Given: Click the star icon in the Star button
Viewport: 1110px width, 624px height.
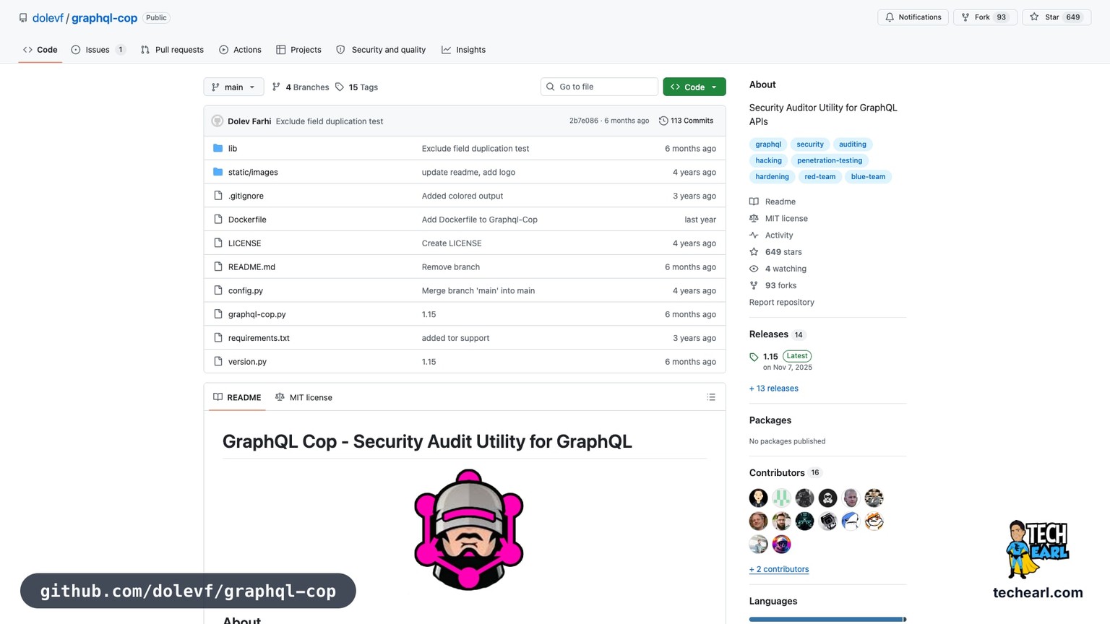Looking at the screenshot, I should pos(1034,17).
